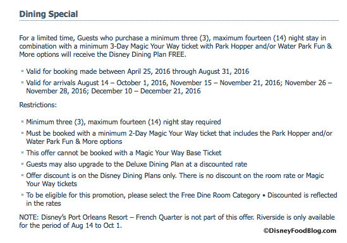Click the bullet icon beside Valid for arrivals
The height and width of the screenshot is (243, 347).
pyautogui.click(x=22, y=83)
